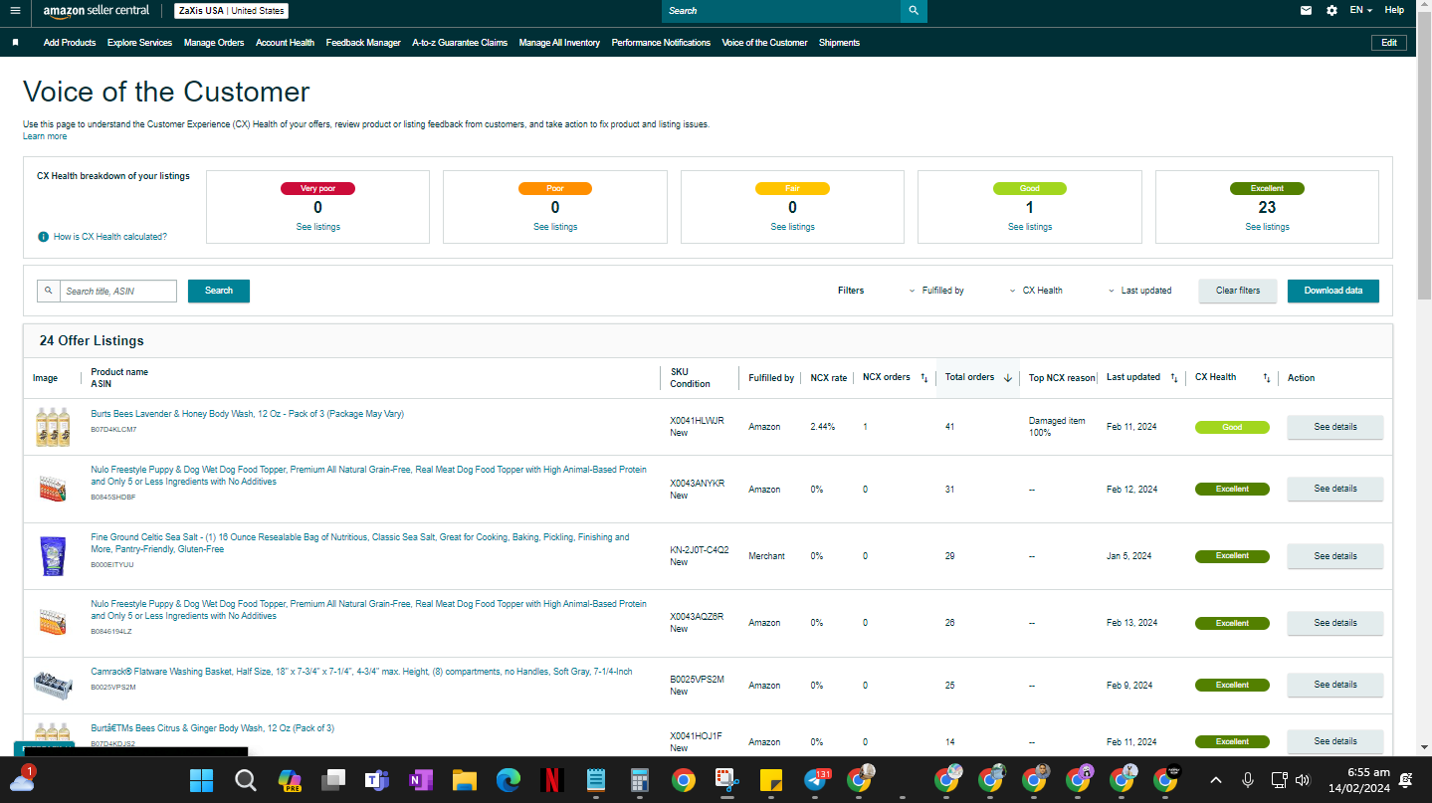The image size is (1432, 803).
Task: Click the Burts Bees Lavender body wash thumbnail
Action: pyautogui.click(x=53, y=427)
